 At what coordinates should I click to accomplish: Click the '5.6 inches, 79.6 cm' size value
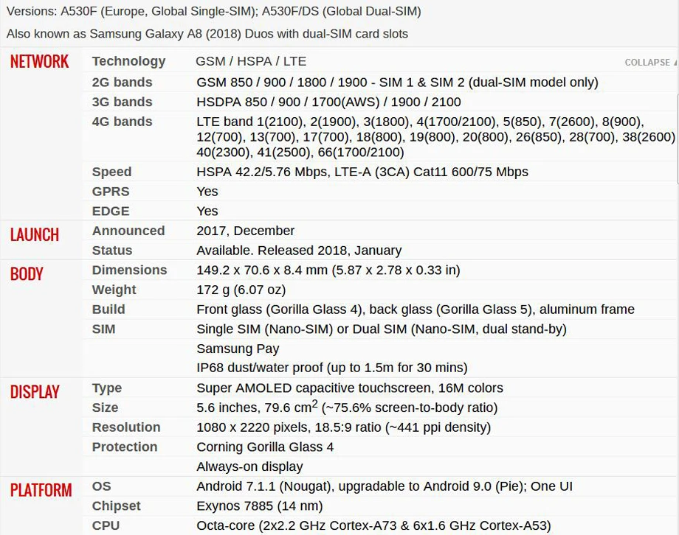point(347,407)
